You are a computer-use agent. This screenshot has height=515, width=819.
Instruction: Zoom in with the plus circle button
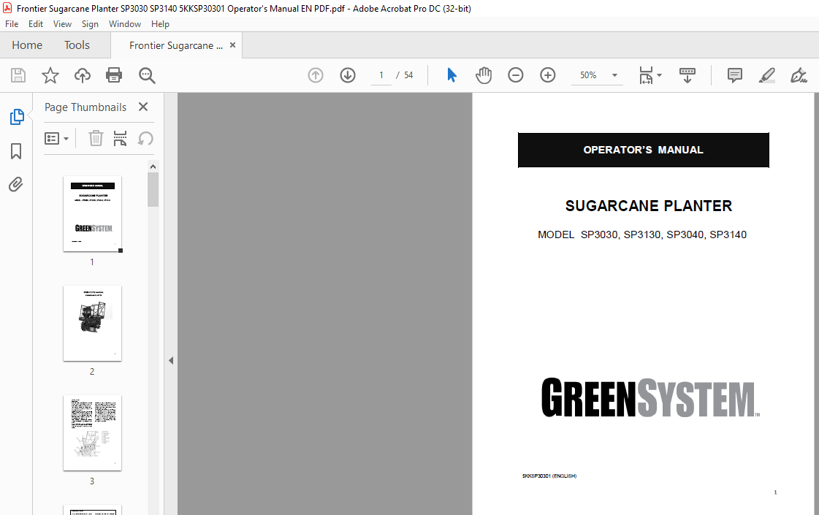pos(547,75)
